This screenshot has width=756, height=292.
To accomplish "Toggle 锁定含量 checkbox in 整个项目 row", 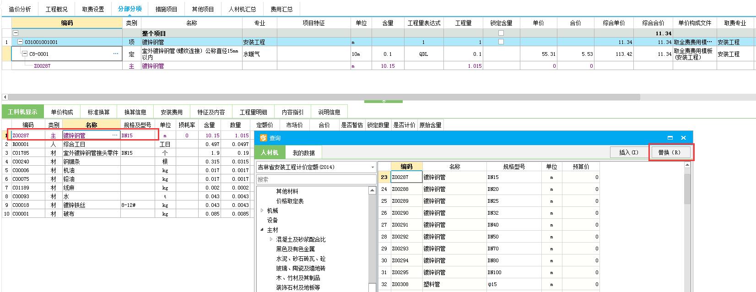I will [501, 33].
